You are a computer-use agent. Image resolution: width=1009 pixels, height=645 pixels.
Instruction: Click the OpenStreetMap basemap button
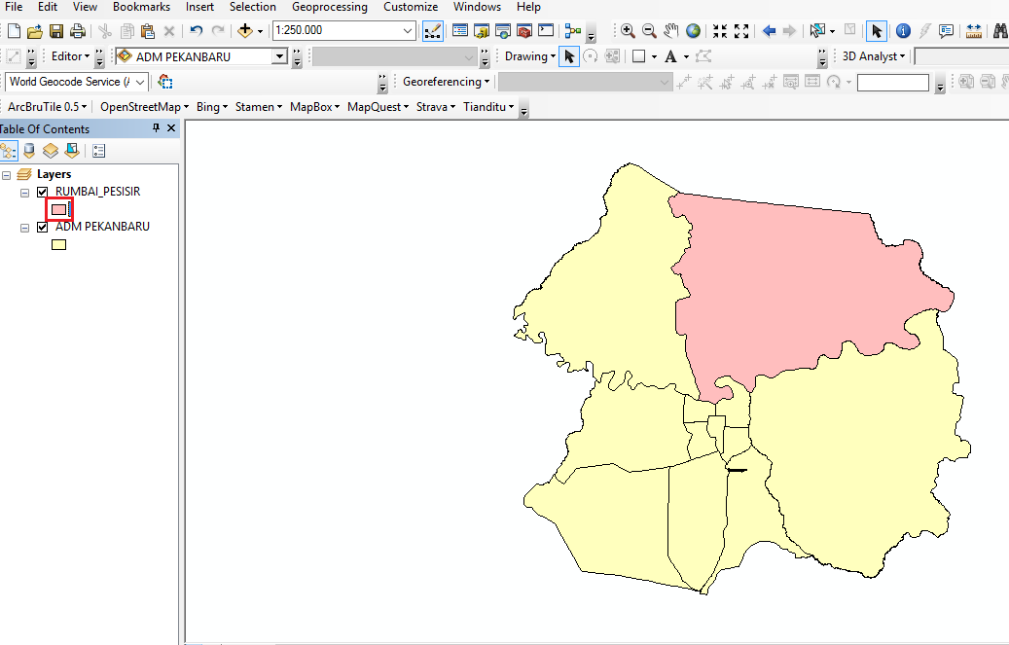pos(142,106)
